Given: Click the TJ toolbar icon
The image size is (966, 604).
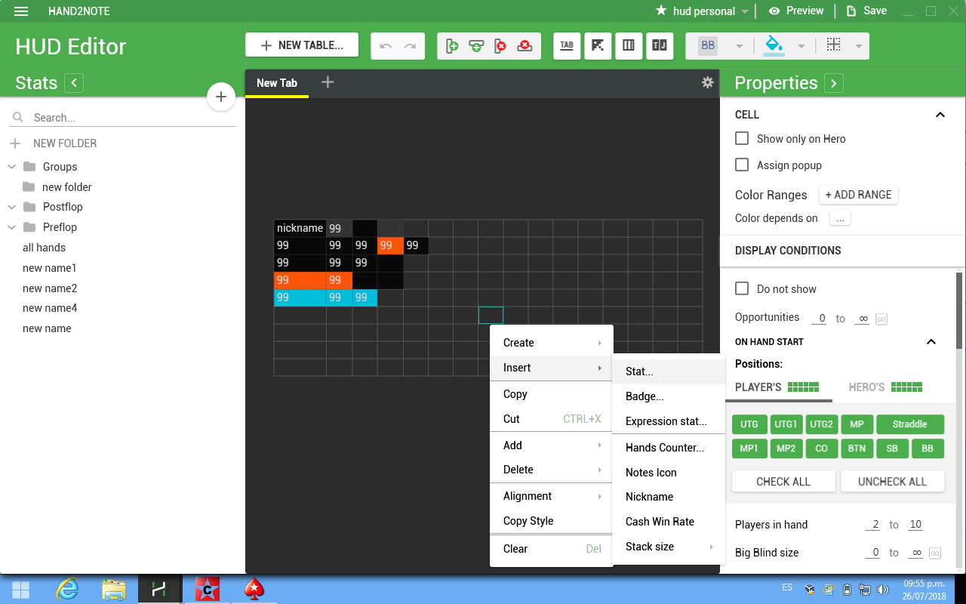Looking at the screenshot, I should (660, 45).
